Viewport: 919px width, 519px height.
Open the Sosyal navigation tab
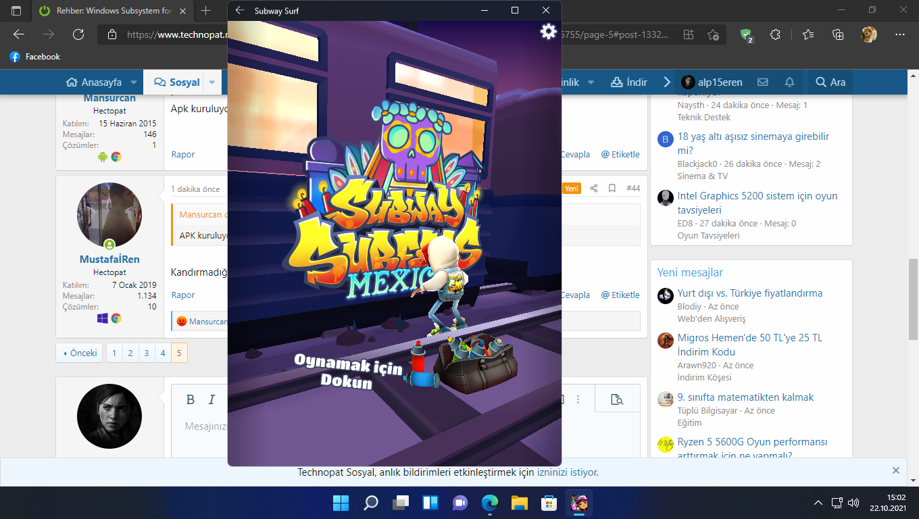(177, 82)
